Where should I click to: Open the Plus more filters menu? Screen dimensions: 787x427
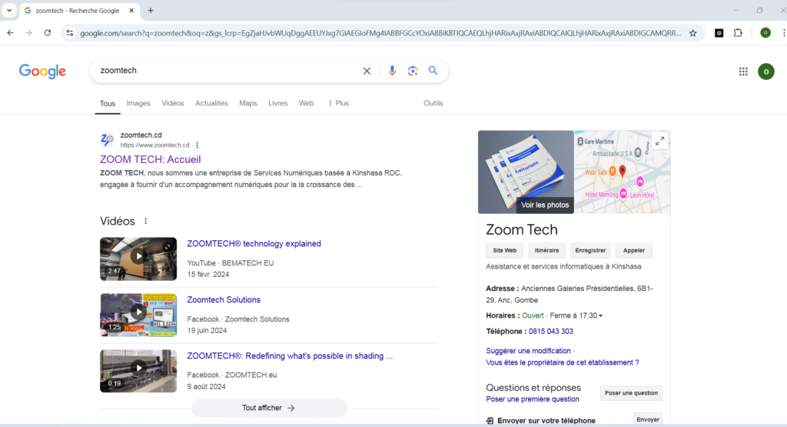[x=338, y=103]
